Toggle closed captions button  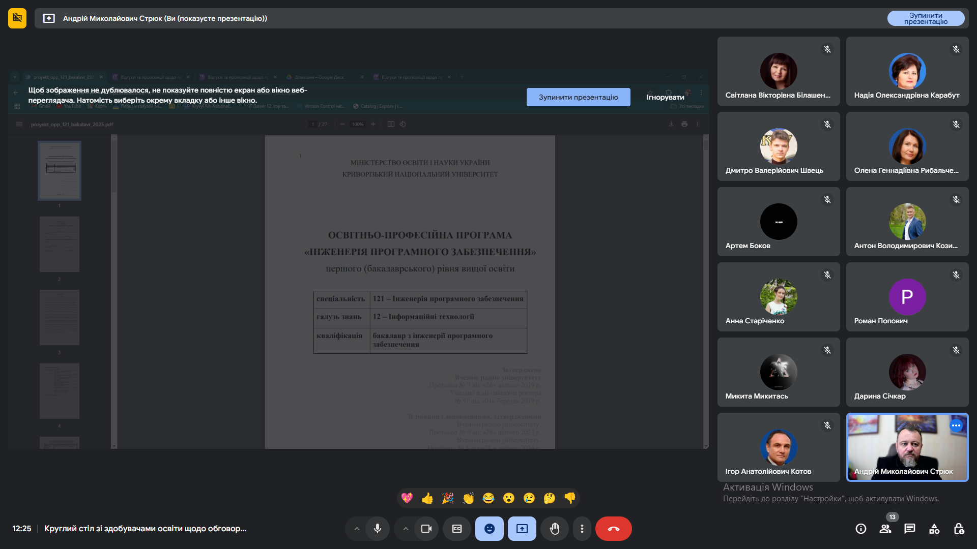pos(457,529)
